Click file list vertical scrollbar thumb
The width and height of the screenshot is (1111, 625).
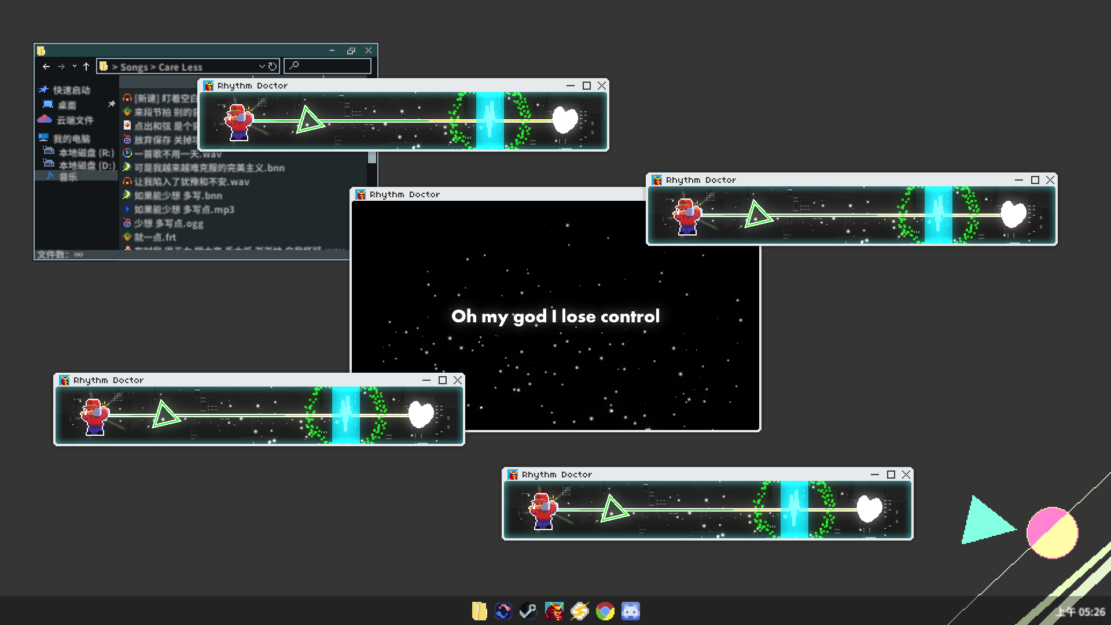(371, 157)
